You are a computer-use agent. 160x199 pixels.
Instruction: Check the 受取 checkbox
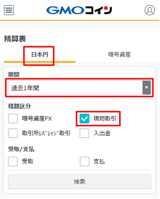tap(13, 162)
